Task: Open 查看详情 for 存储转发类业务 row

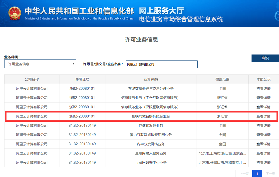Action: [x=263, y=125]
